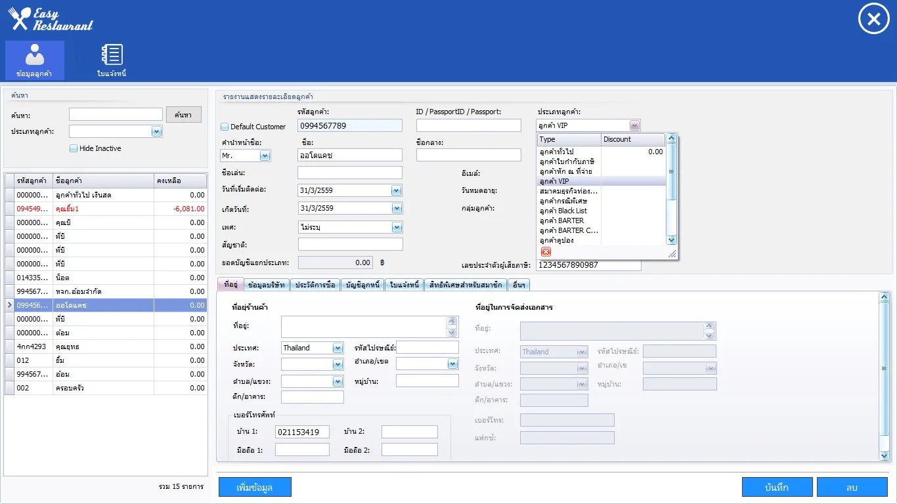Screen dimensions: 897x504
Task: Click the scroll-up arrow of the customer type list
Action: pyautogui.click(x=671, y=138)
